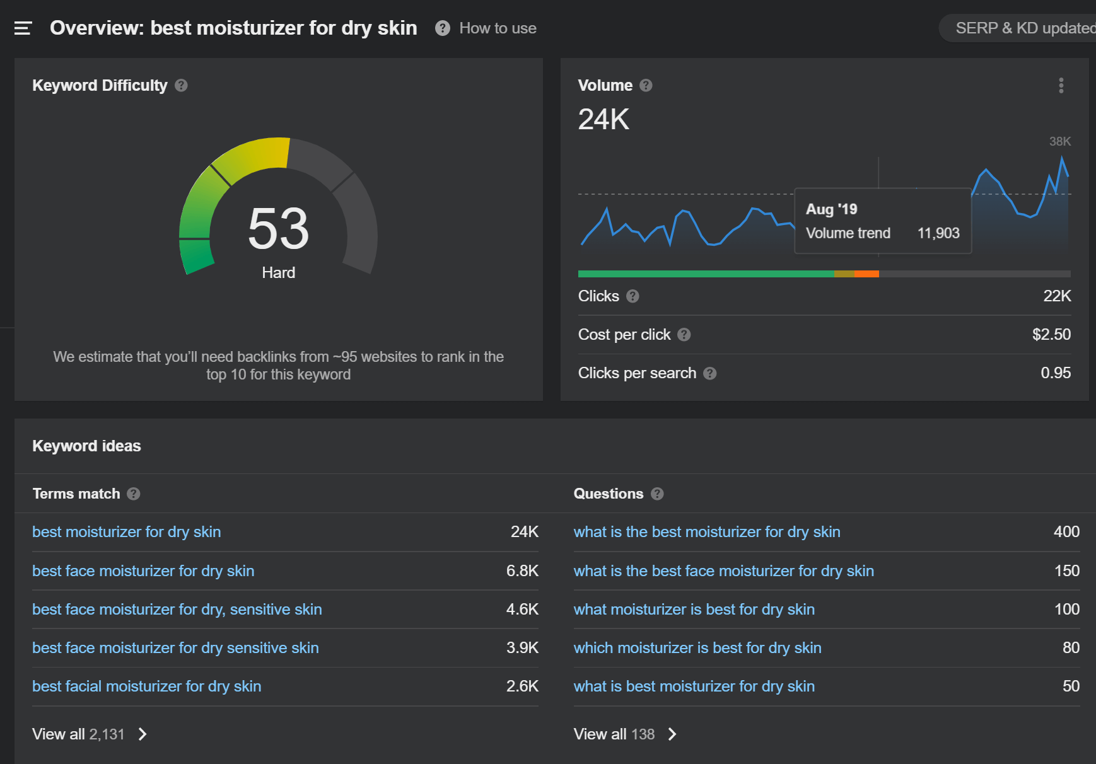Open 'what is the best moisturizer for dry skin'

pos(706,532)
